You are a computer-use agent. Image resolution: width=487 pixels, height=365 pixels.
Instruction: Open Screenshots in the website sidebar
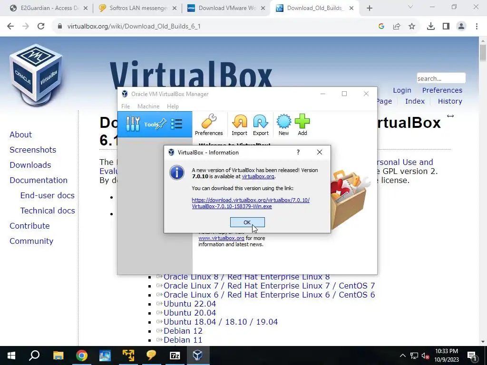click(33, 150)
